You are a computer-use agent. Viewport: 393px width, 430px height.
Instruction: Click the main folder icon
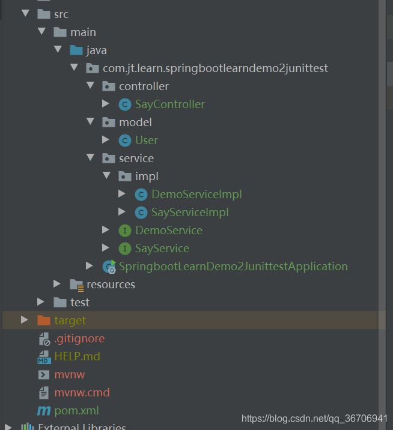point(60,32)
